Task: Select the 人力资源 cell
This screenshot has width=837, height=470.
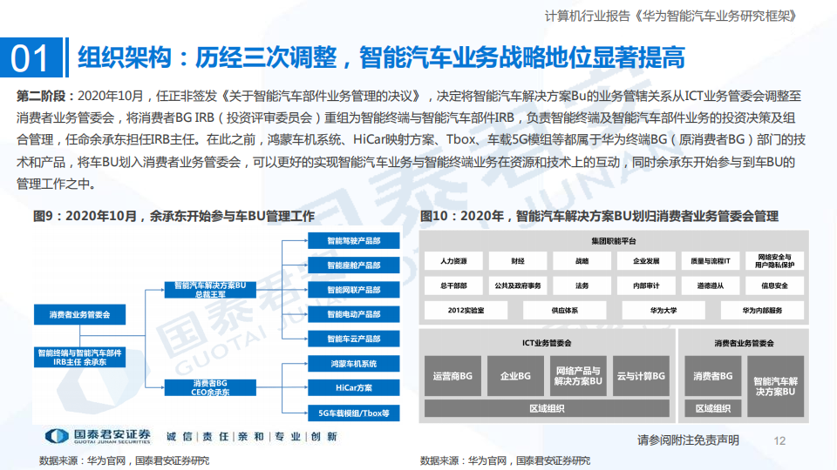Action: 453,261
